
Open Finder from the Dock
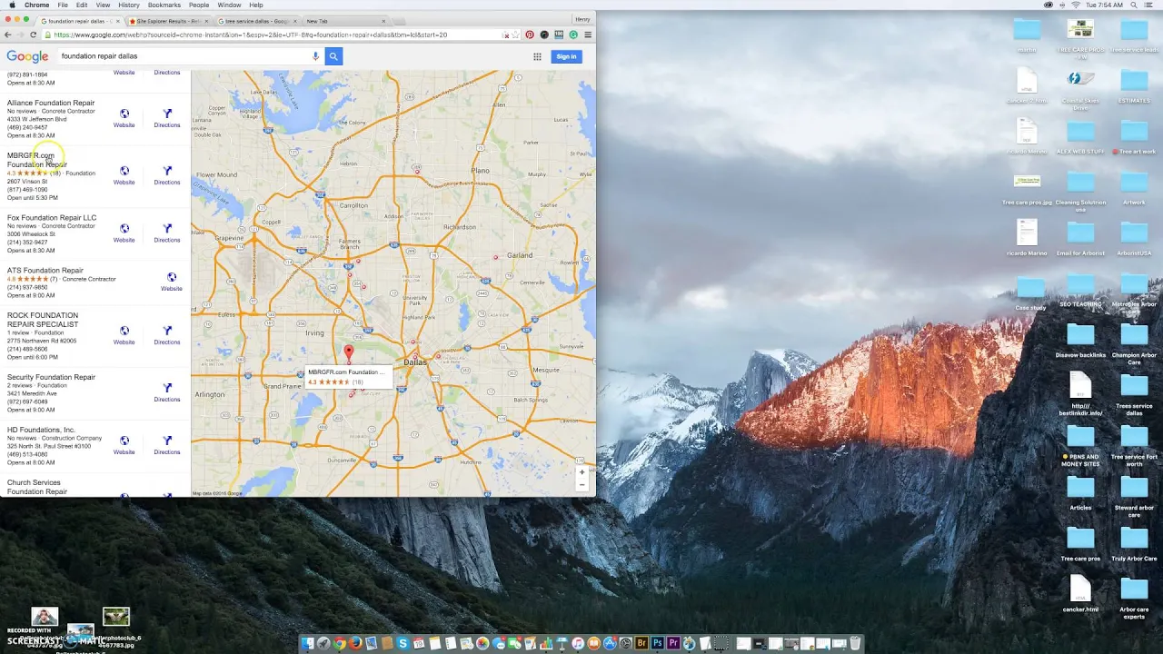click(308, 643)
